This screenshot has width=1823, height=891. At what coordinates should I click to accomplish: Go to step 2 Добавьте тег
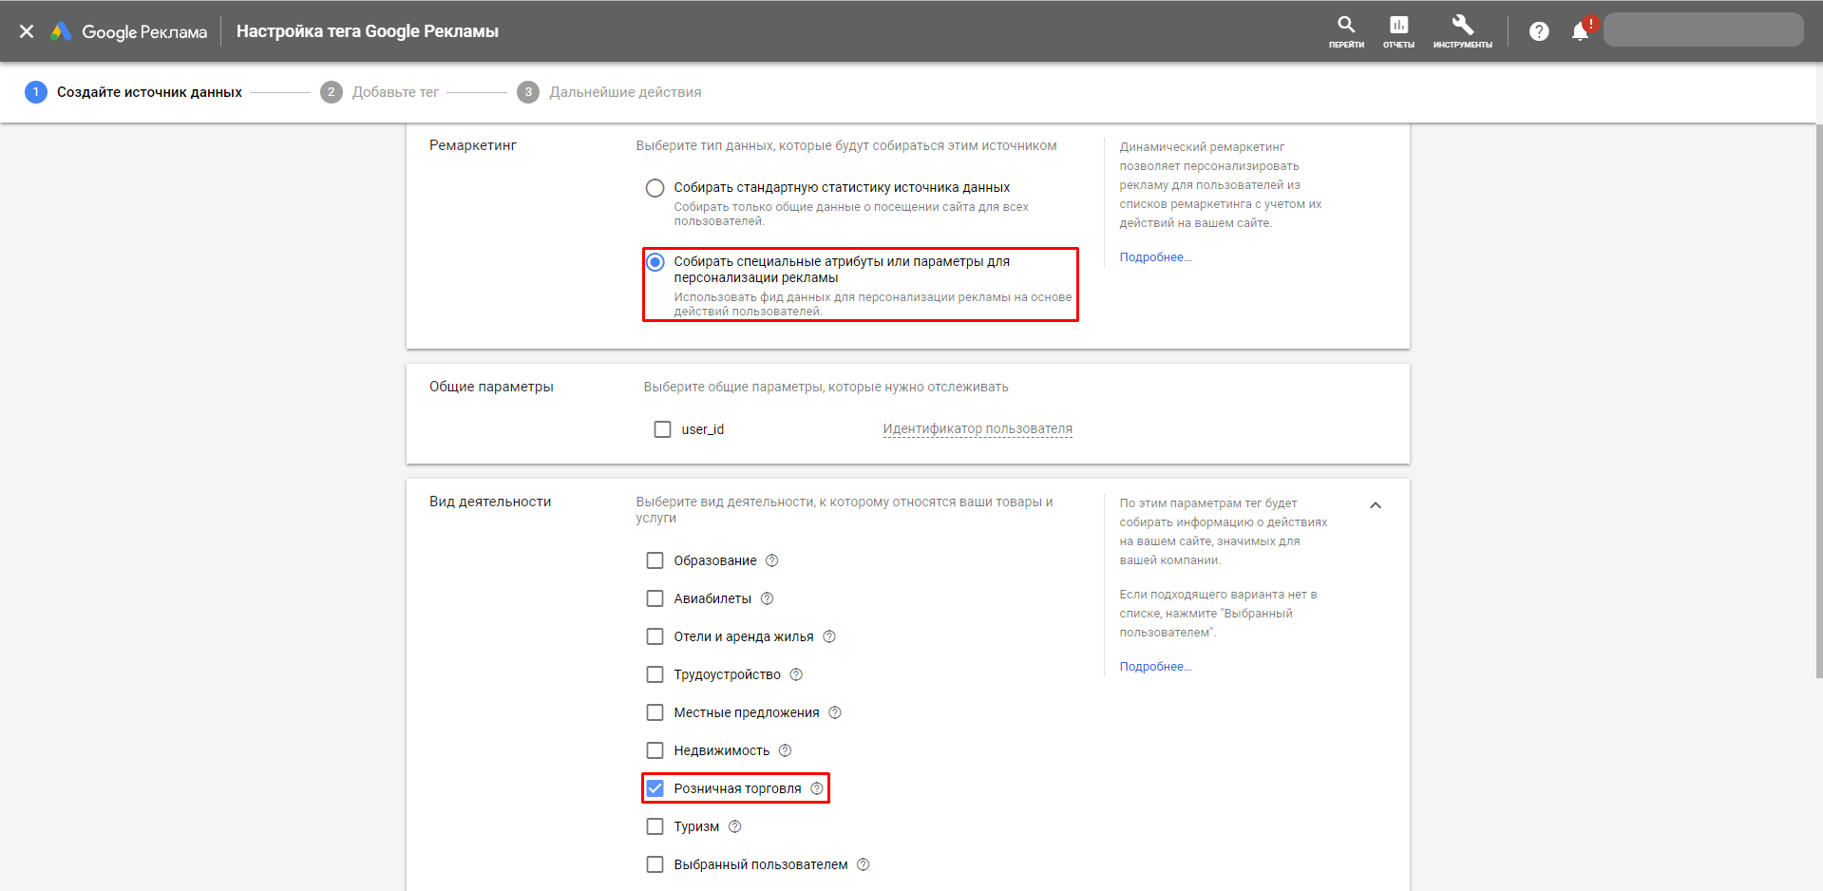(x=379, y=92)
